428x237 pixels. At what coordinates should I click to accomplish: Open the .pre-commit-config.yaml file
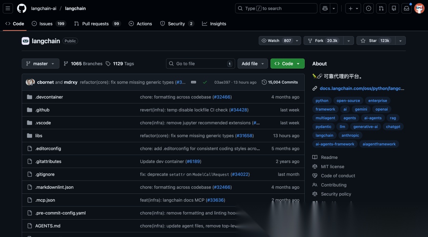60,213
